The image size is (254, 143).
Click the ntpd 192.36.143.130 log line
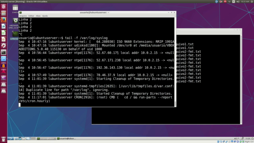tap(96, 70)
